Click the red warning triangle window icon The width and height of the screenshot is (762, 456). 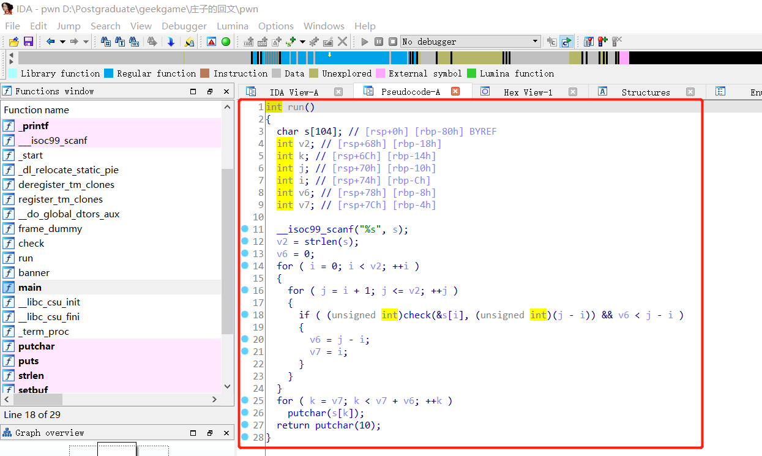coord(212,42)
